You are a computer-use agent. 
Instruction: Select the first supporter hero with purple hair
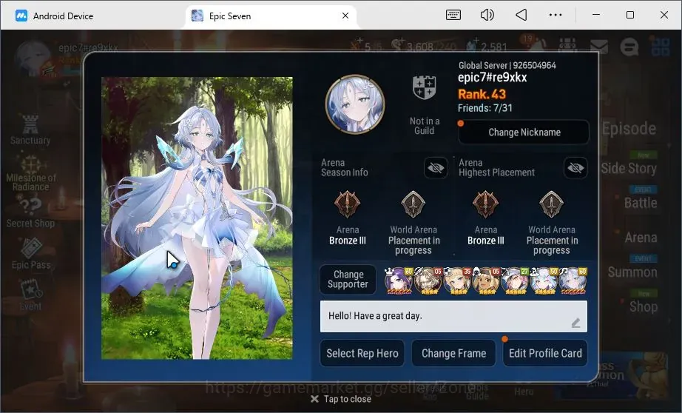(x=399, y=281)
